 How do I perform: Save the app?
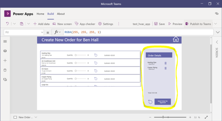coord(160,24)
